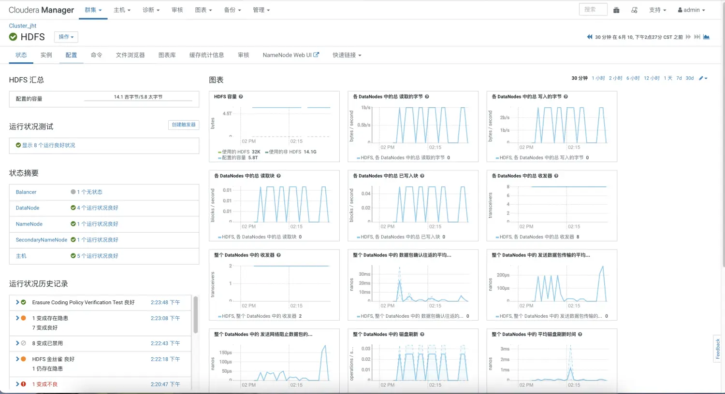The height and width of the screenshot is (394, 725).
Task: Switch to the 命令 tab
Action: pos(97,55)
